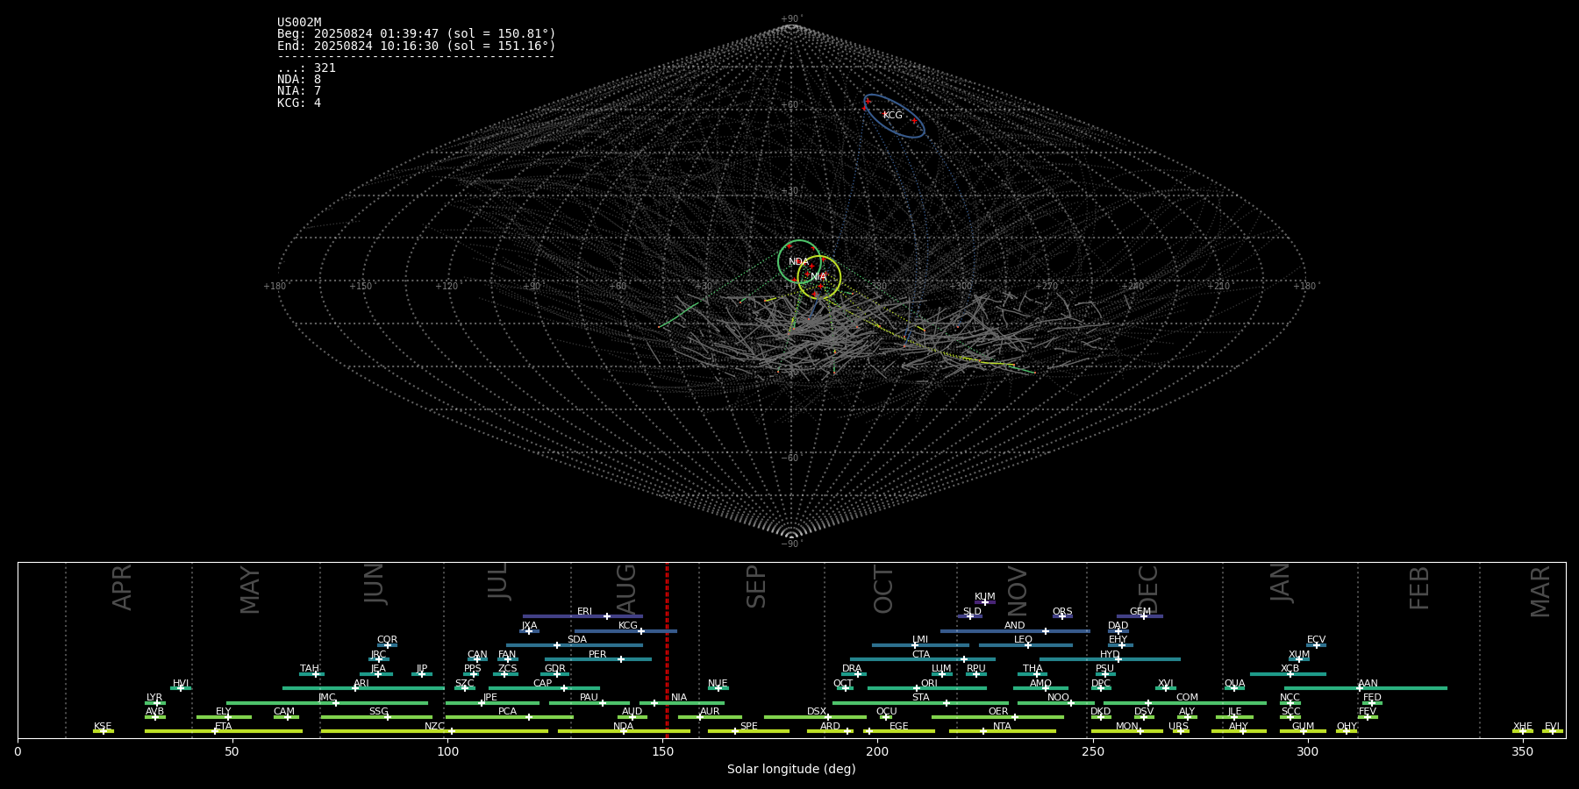Image resolution: width=1579 pixels, height=789 pixels.
Task: Click the white peak marker on the GEM bar
Action: coord(1144,616)
